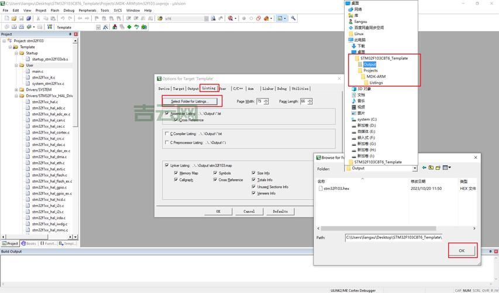Click the Manage Project Items boxes icon
The image size is (499, 293).
(x=115, y=27)
